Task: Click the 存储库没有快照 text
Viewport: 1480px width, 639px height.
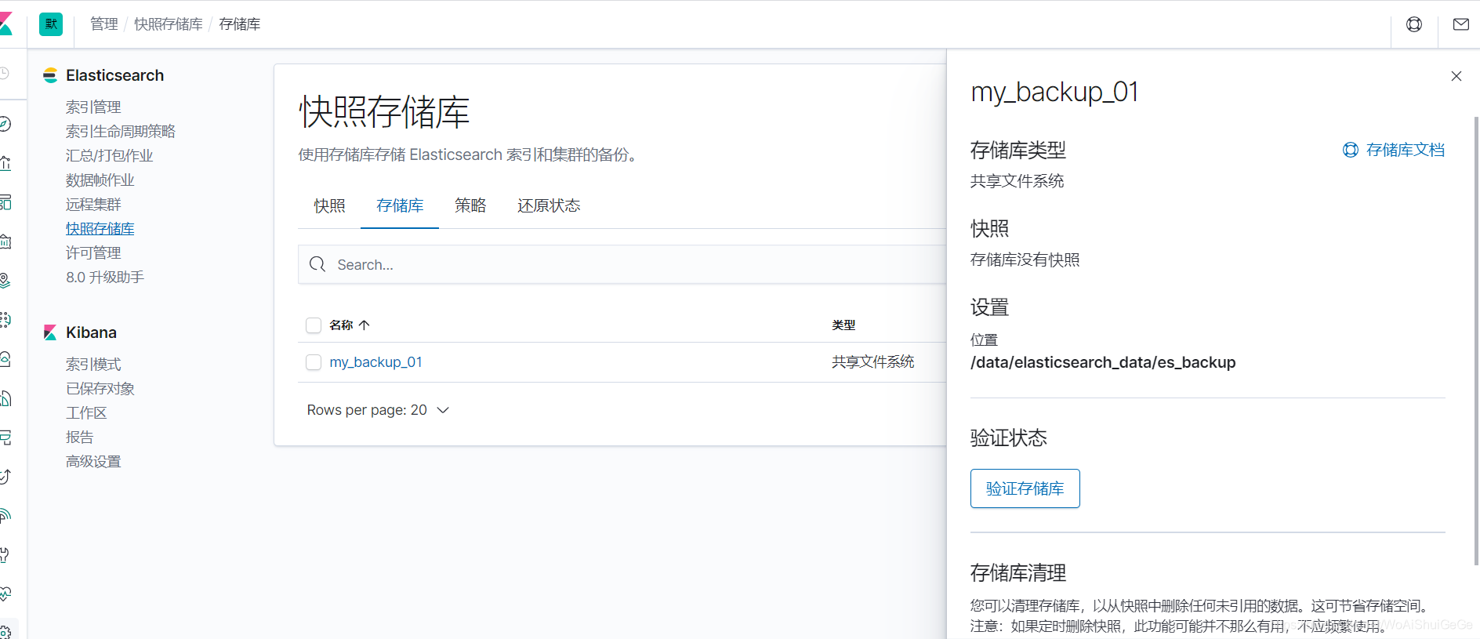Action: point(1025,260)
